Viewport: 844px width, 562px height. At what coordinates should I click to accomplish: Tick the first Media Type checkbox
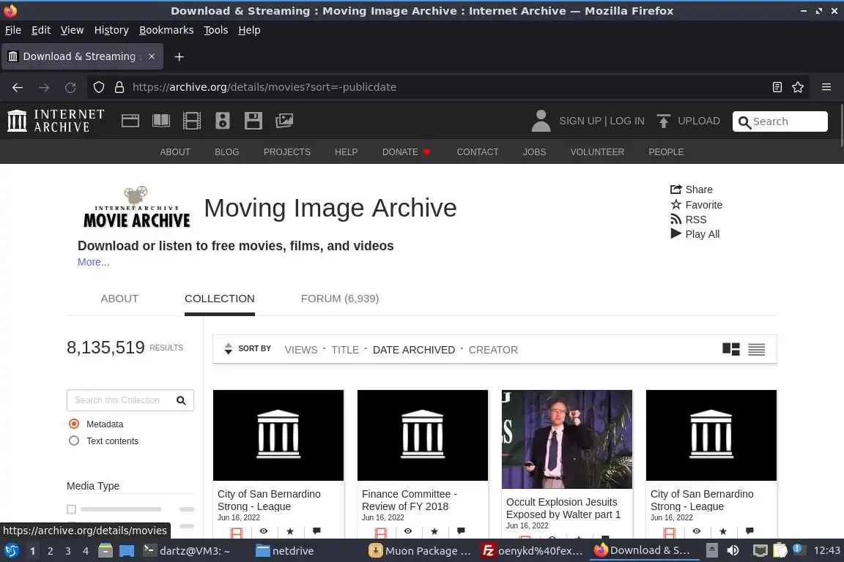click(x=72, y=509)
